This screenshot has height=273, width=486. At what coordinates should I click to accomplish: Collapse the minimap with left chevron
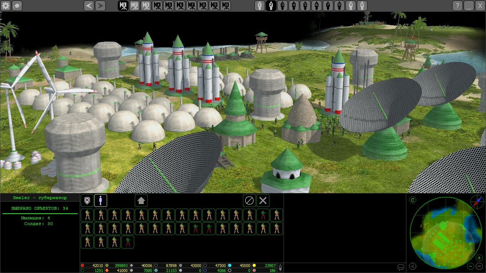[x=413, y=266]
